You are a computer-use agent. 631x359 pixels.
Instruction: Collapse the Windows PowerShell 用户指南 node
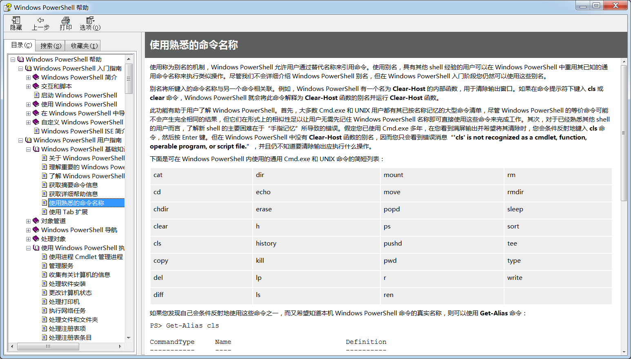(20, 140)
